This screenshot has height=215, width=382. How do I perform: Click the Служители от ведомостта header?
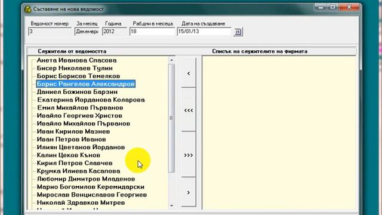72,51
